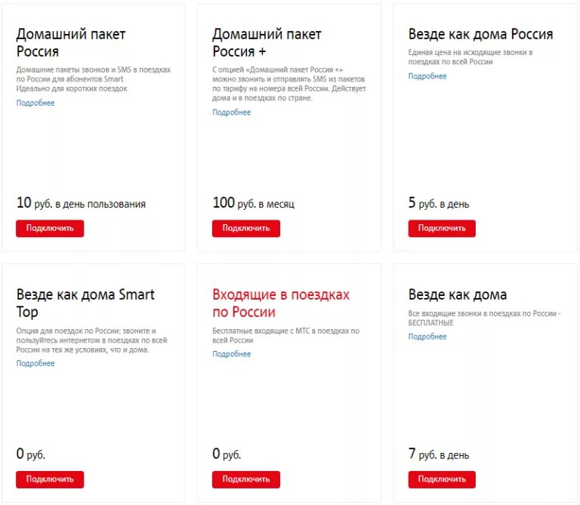Click the 10 руб. в день пользования price
The width and height of the screenshot is (580, 505).
81,203
